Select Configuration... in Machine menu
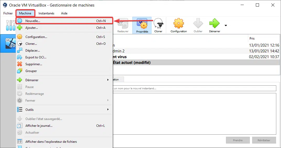 coord(64,37)
